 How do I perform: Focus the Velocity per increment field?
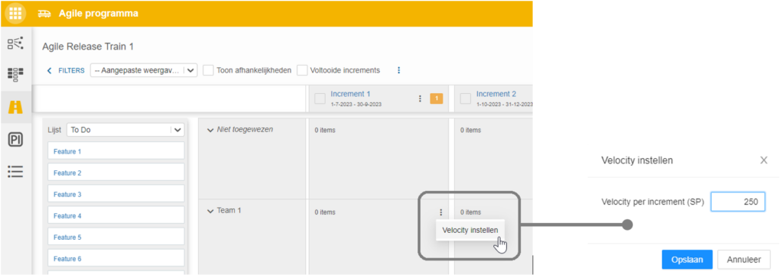(x=738, y=202)
